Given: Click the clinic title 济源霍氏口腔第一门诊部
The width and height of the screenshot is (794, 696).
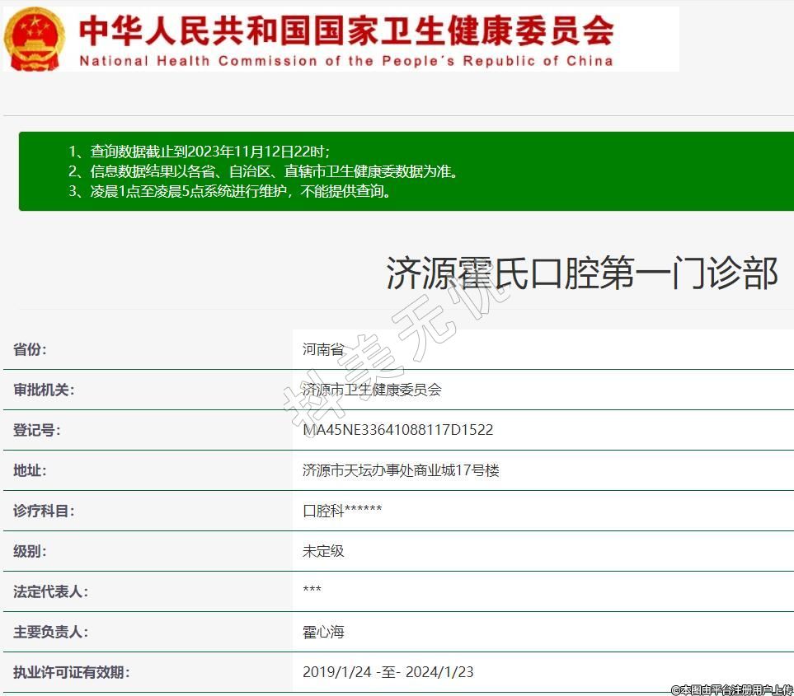Looking at the screenshot, I should point(582,273).
